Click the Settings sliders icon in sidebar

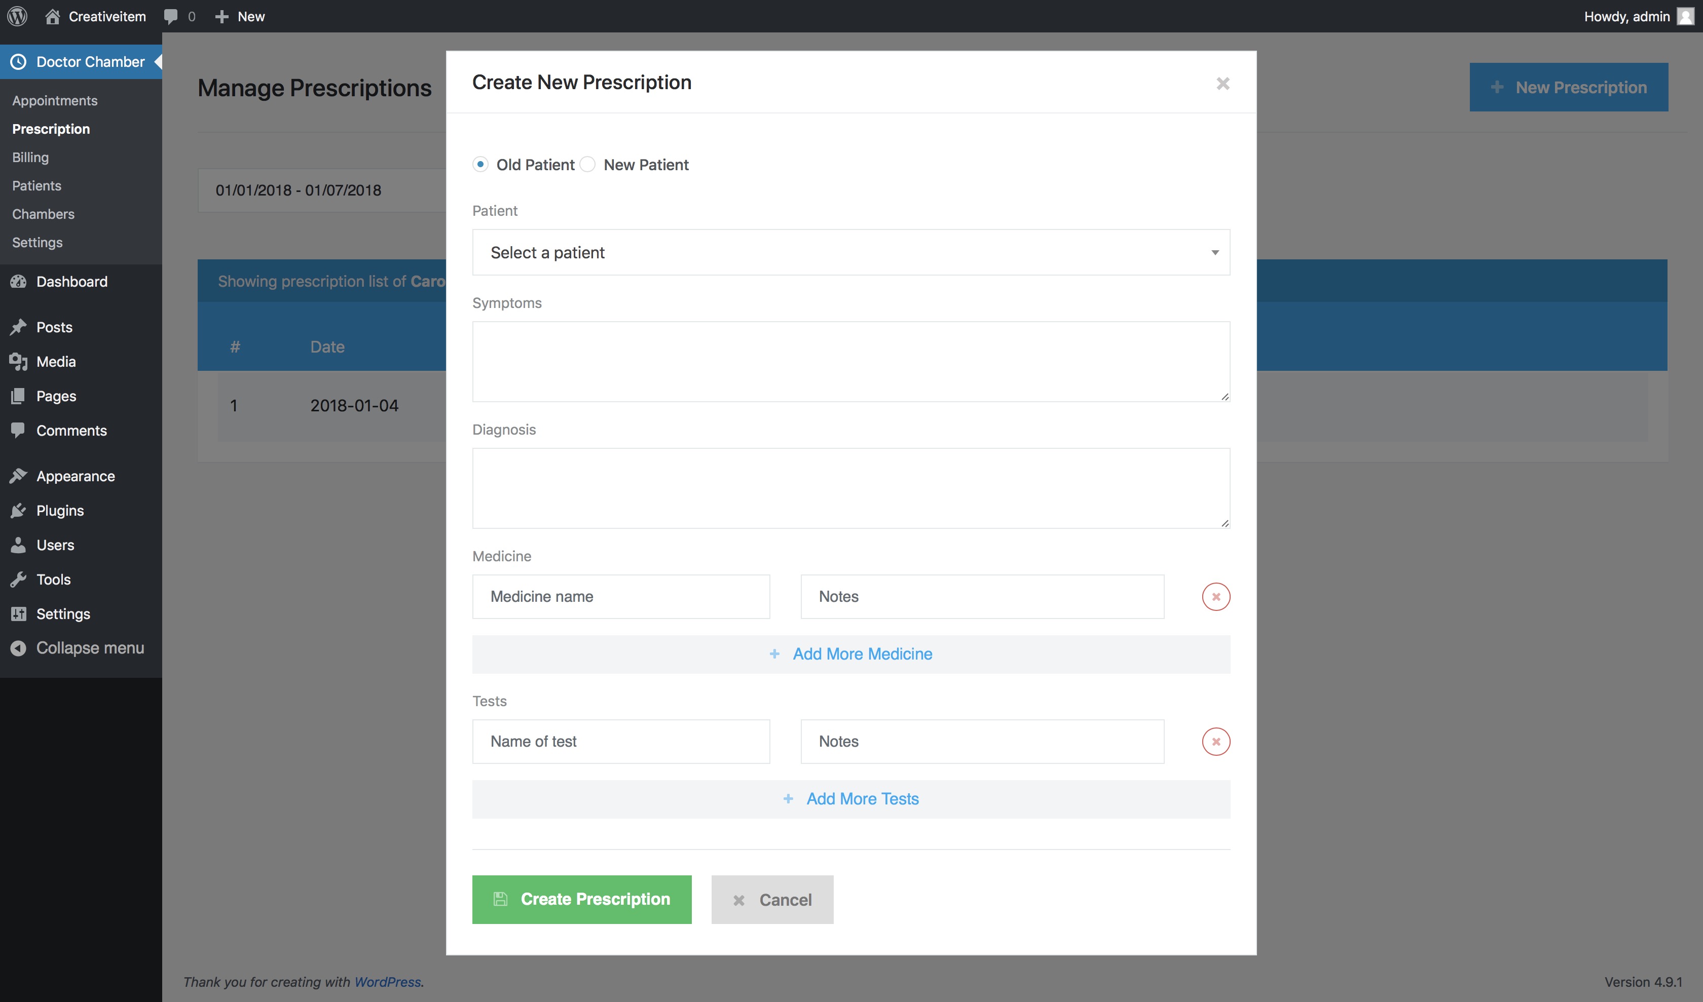pos(18,614)
